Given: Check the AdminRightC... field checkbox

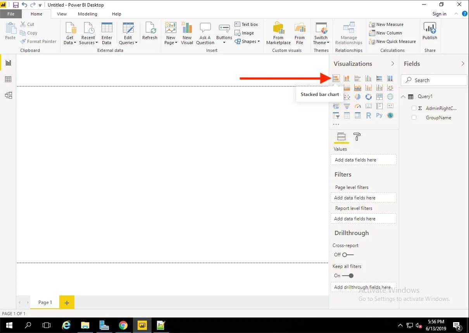Looking at the screenshot, I should (414, 108).
